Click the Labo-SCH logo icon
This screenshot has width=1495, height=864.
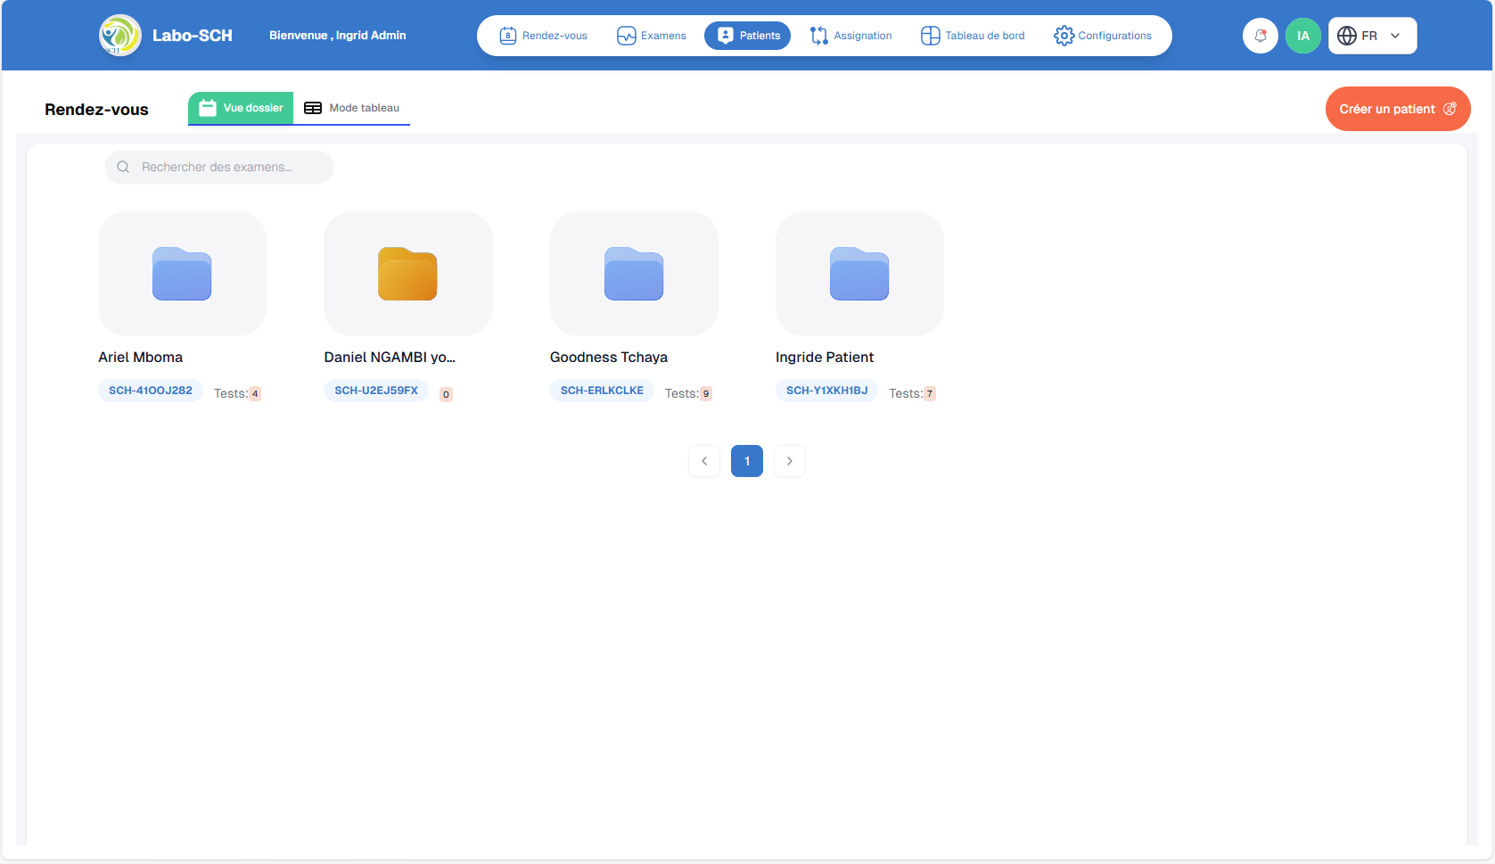pos(119,36)
